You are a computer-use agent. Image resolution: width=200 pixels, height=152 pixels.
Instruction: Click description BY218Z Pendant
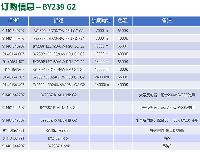click(x=59, y=131)
